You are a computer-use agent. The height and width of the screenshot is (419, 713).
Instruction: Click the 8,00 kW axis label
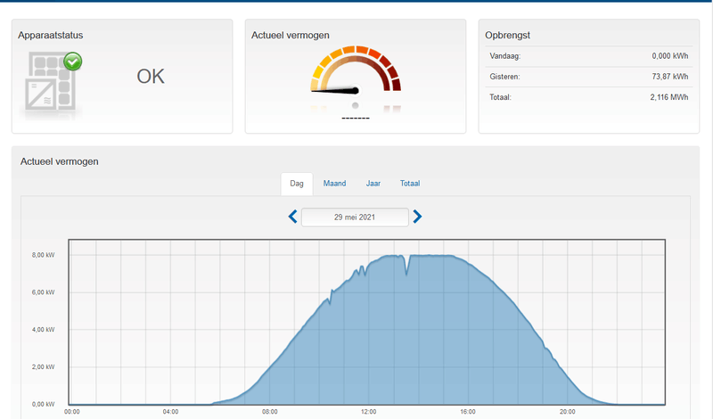(x=43, y=255)
